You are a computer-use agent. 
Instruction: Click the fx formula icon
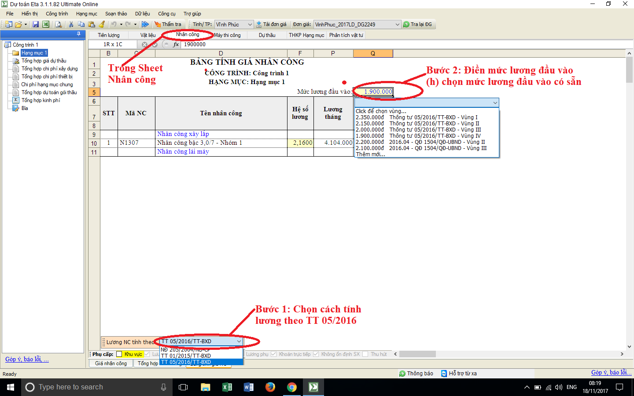(x=176, y=44)
